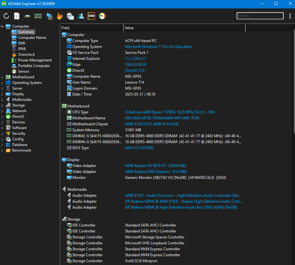Screen dimensions: 295x265
Task: Select Summary in the tree
Action: click(26, 32)
